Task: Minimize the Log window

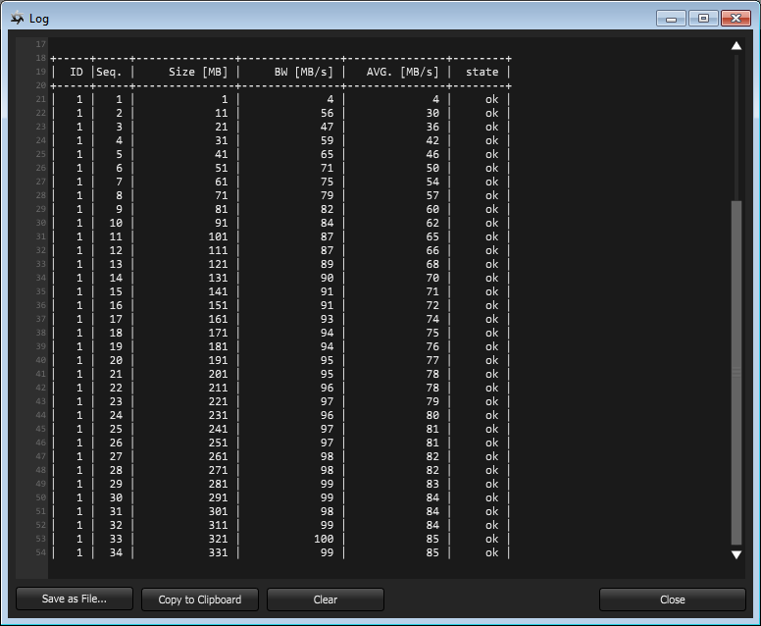Action: 671,19
